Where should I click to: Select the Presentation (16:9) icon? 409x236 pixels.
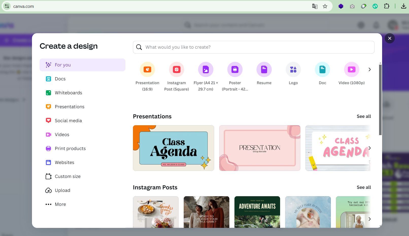tap(147, 69)
